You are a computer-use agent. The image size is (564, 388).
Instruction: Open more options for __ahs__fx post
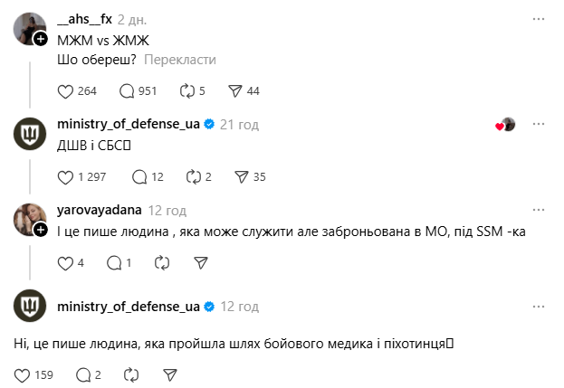tap(540, 19)
